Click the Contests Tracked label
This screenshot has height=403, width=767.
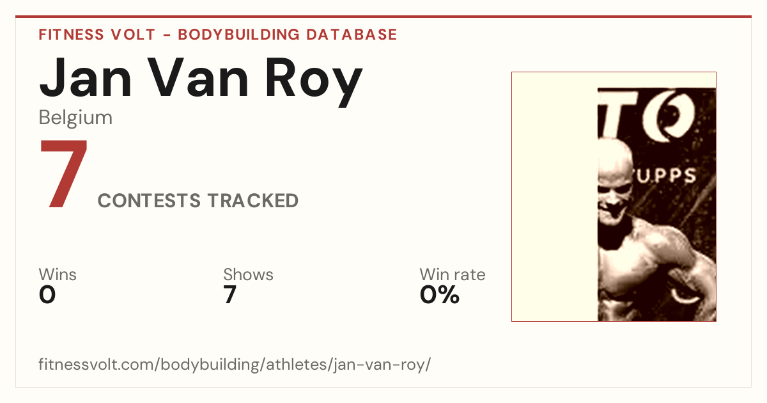click(198, 201)
